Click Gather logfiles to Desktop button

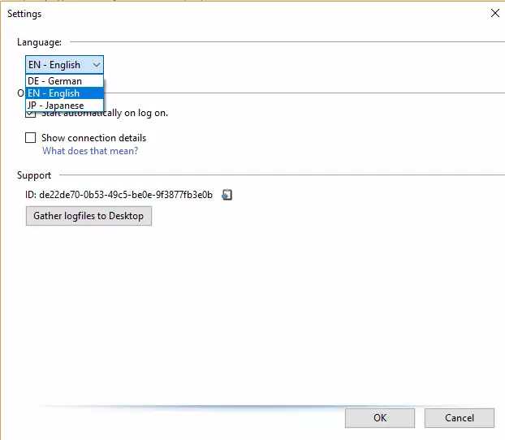[x=88, y=216]
